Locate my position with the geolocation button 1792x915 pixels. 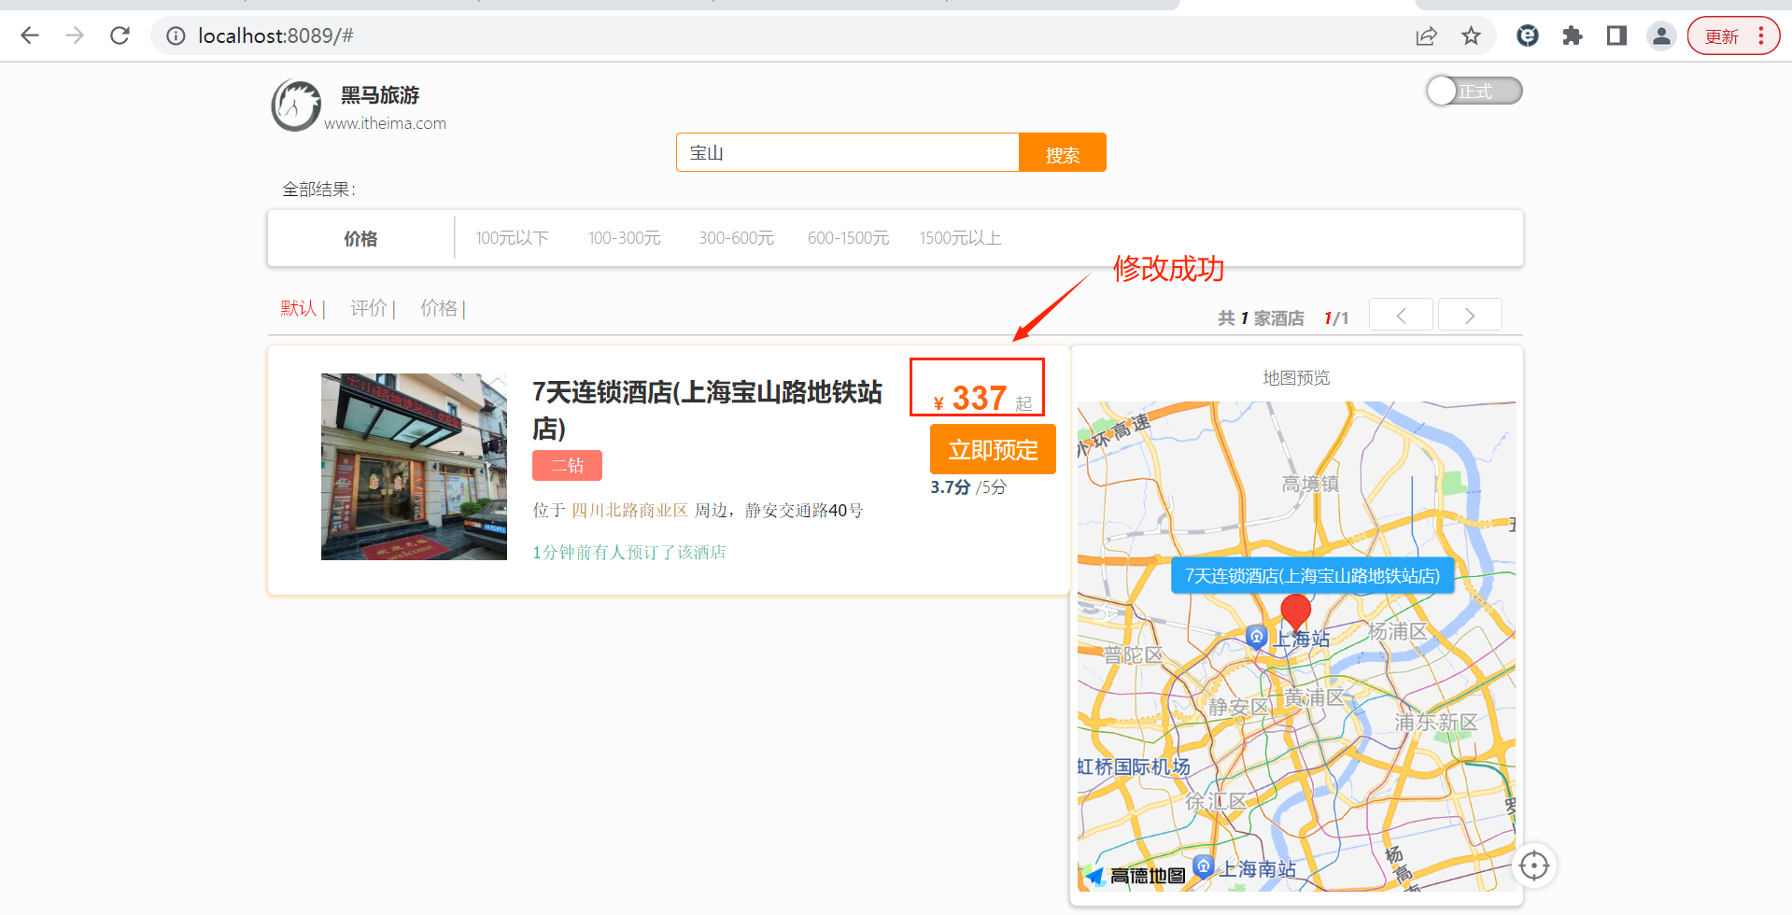click(1533, 866)
